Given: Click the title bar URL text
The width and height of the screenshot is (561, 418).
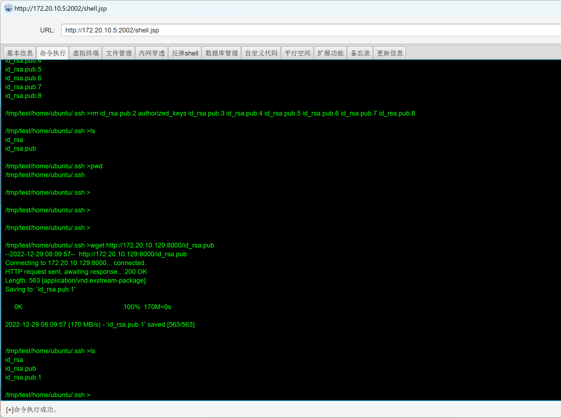Looking at the screenshot, I should (61, 9).
